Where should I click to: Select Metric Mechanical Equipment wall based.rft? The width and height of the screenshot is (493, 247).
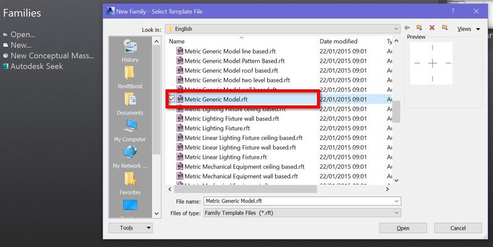241,176
